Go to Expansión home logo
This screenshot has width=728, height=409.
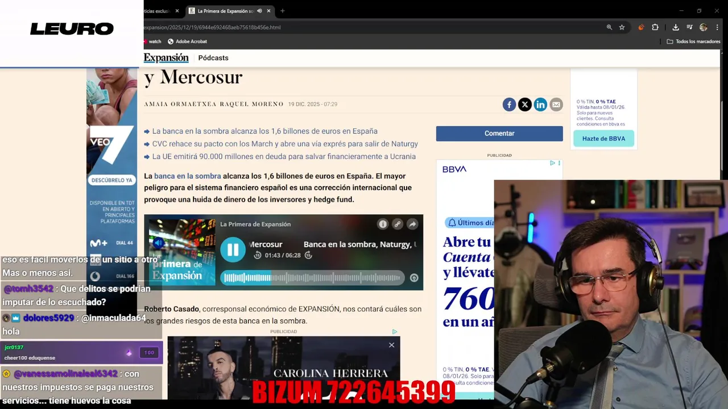166,58
